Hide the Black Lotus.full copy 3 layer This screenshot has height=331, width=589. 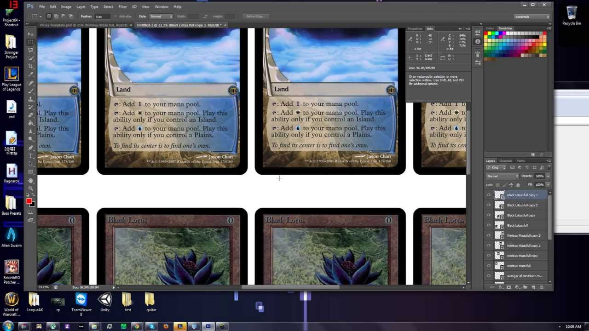(x=489, y=195)
